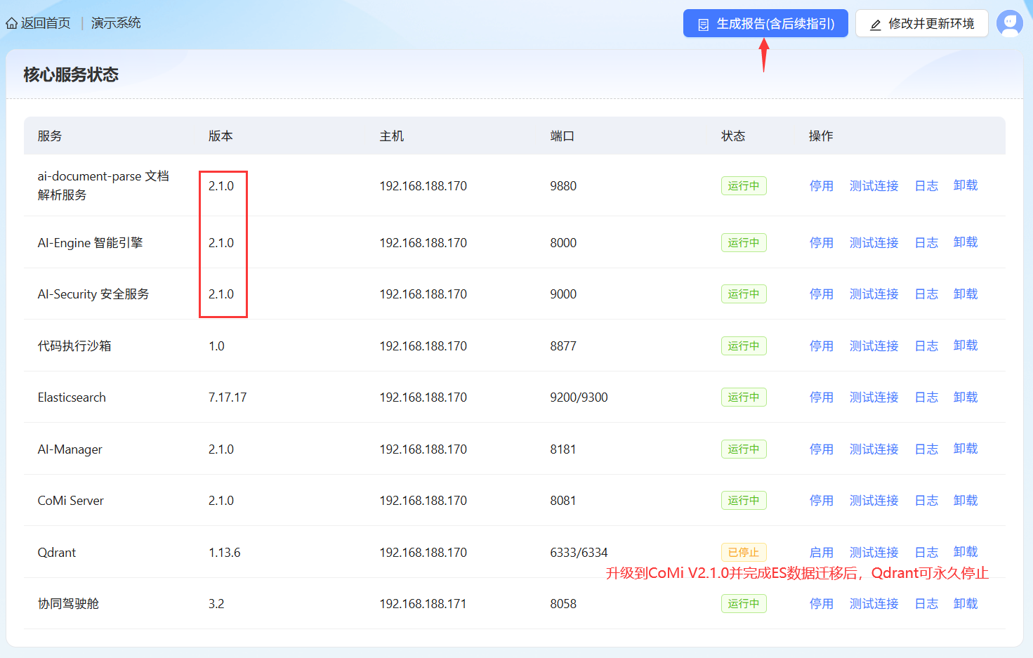Test connection for AI-Manager
Viewport: 1033px width, 658px height.
click(x=874, y=449)
